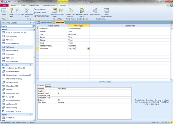Viewport: 173px width, 124px height.
Task: Click the Indexed property value No
Action: tap(94, 100)
